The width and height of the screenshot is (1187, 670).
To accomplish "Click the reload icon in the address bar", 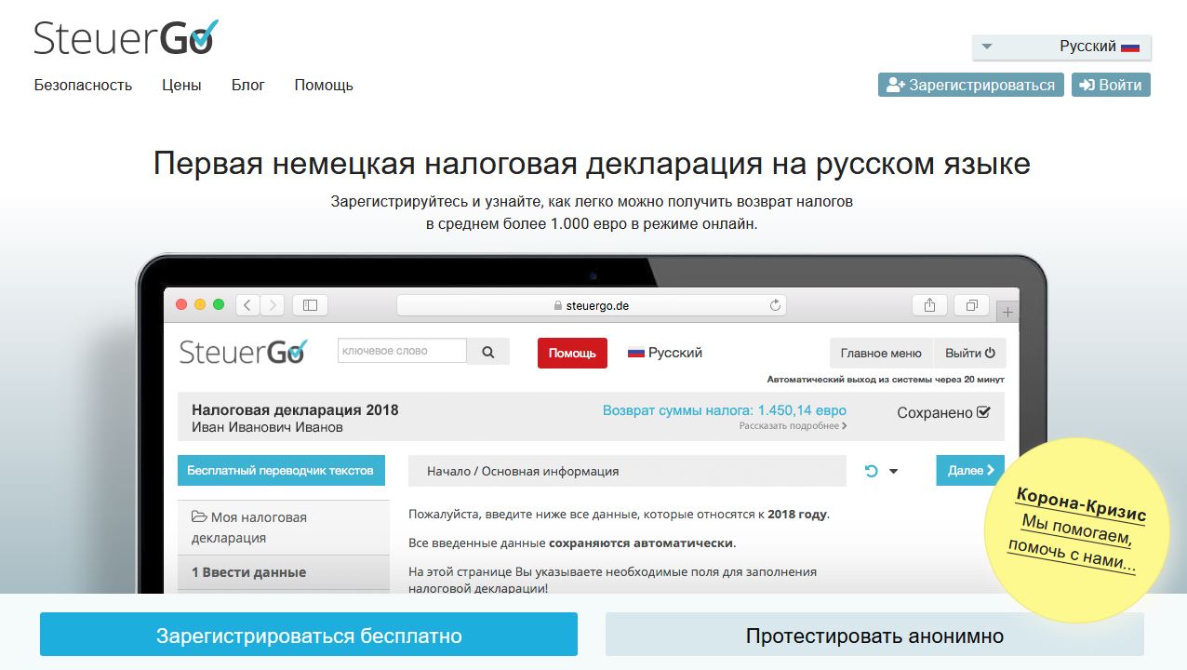I will 775,304.
